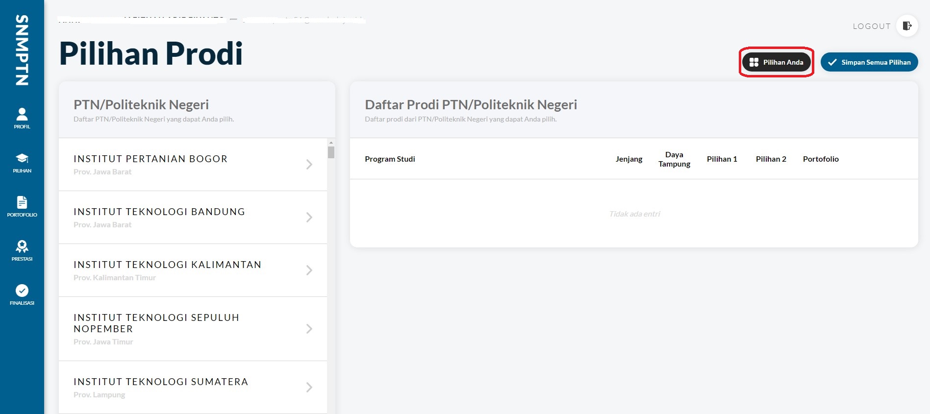Click the Pilihan 2 column header
The width and height of the screenshot is (930, 414).
[771, 159]
